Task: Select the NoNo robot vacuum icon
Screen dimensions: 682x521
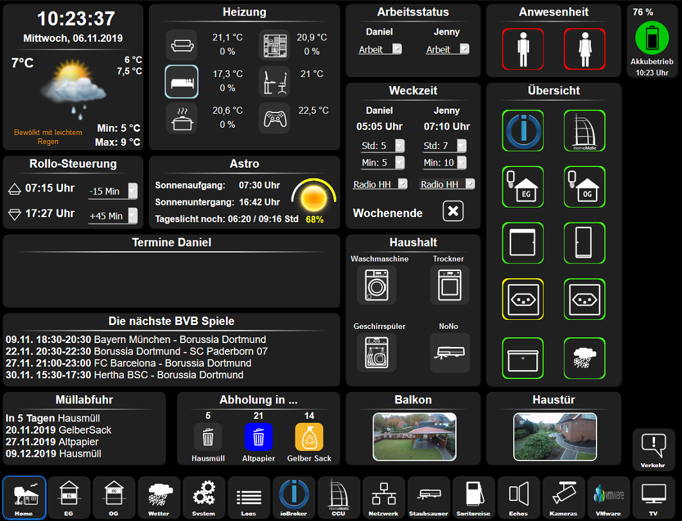Action: coord(450,353)
